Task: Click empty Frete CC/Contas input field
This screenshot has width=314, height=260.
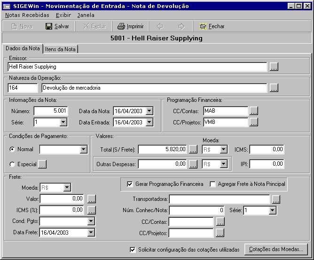Action: coord(191,222)
